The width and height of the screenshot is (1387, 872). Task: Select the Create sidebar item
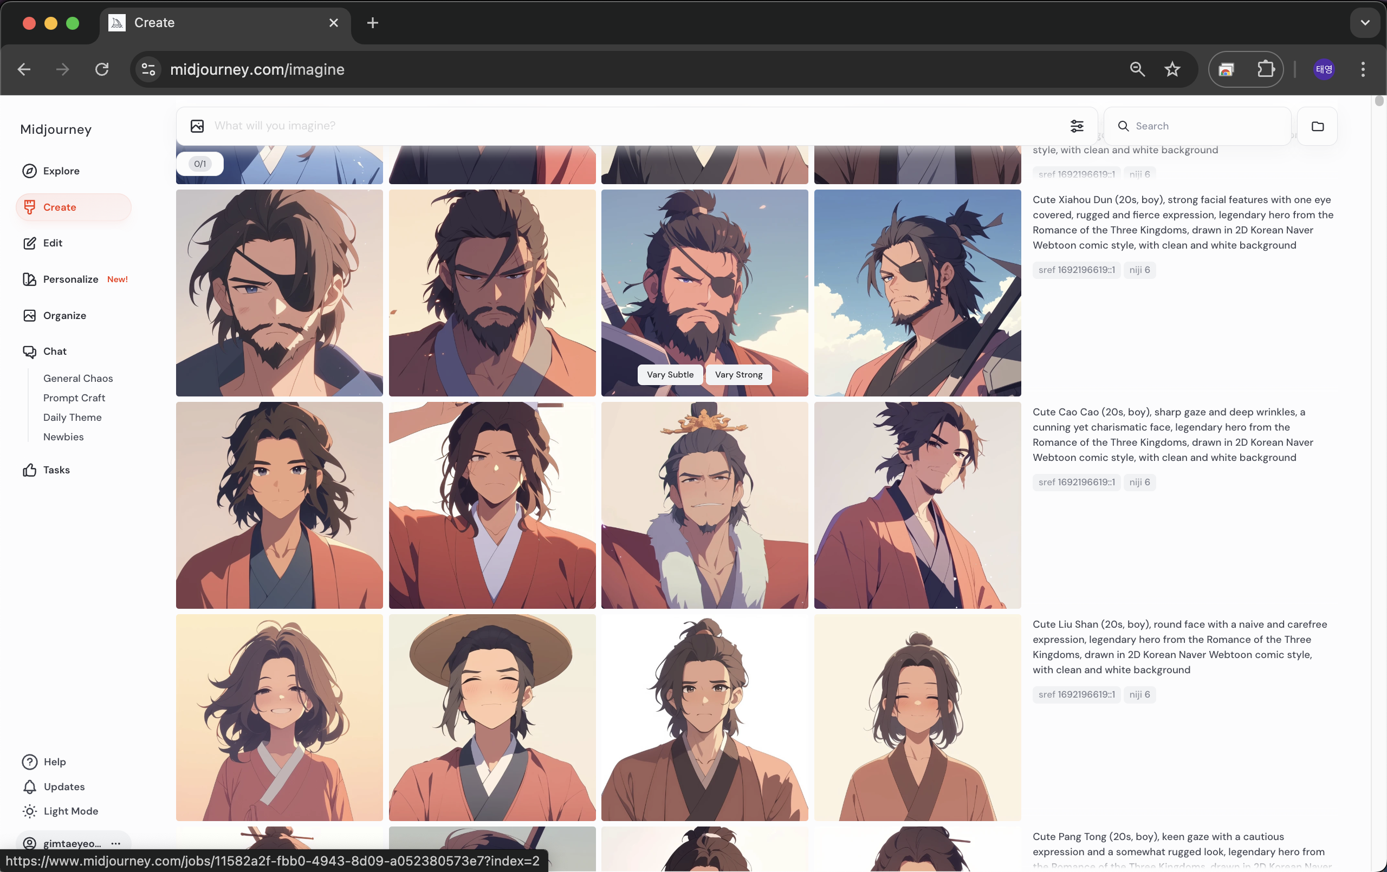tap(73, 207)
